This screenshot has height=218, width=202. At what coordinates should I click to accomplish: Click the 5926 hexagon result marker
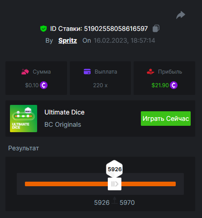(x=115, y=169)
